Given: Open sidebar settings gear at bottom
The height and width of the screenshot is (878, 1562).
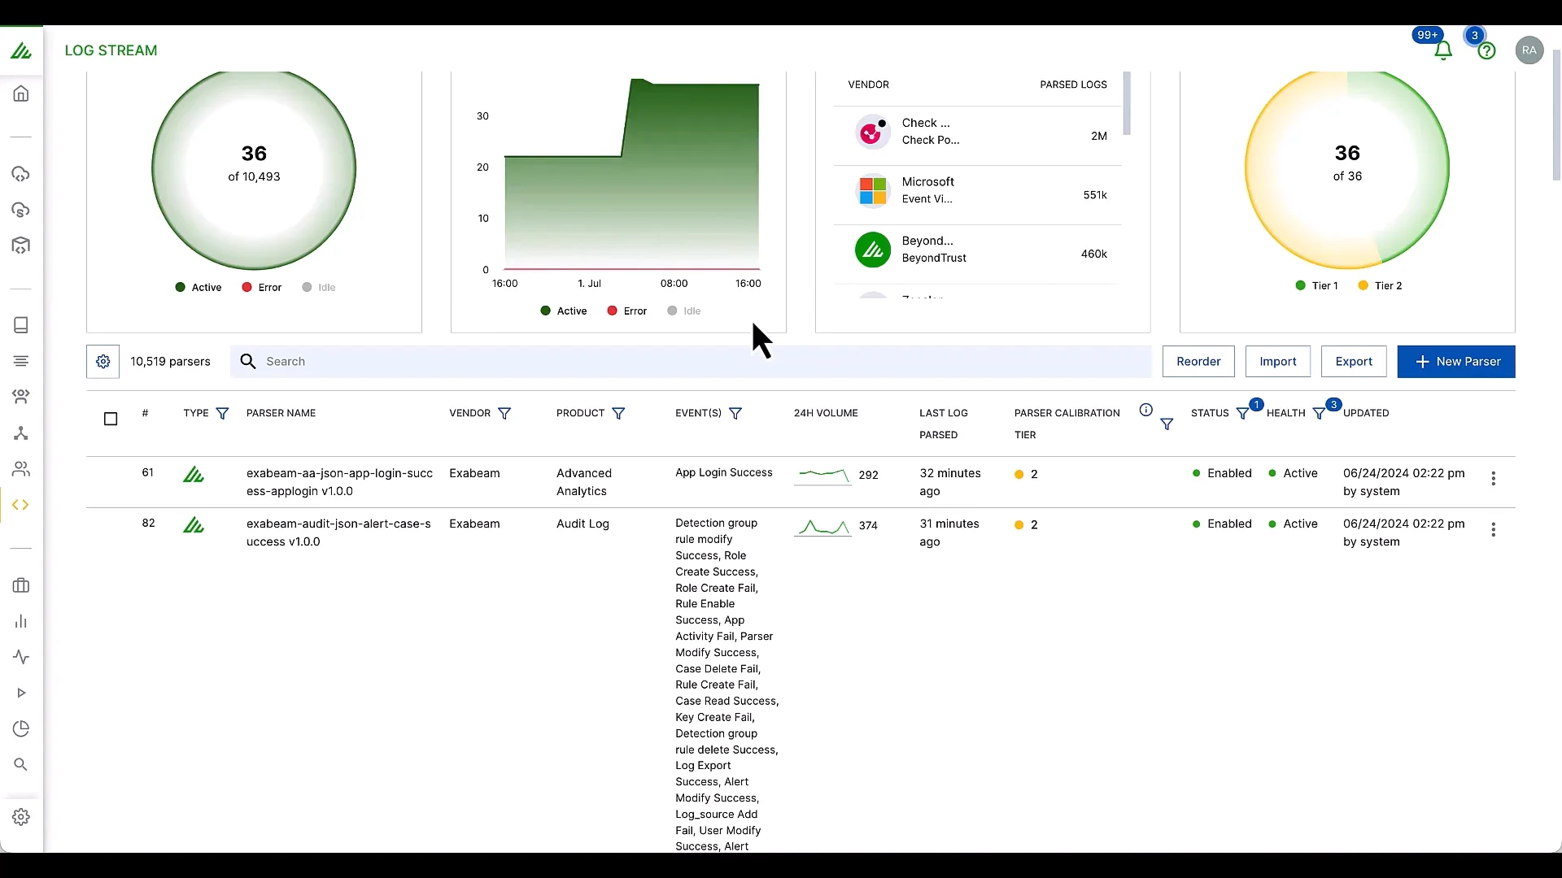Looking at the screenshot, I should click(x=21, y=817).
